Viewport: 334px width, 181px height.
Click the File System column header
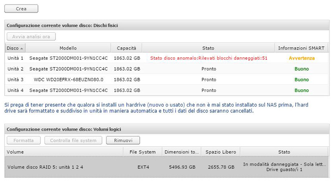point(142,152)
